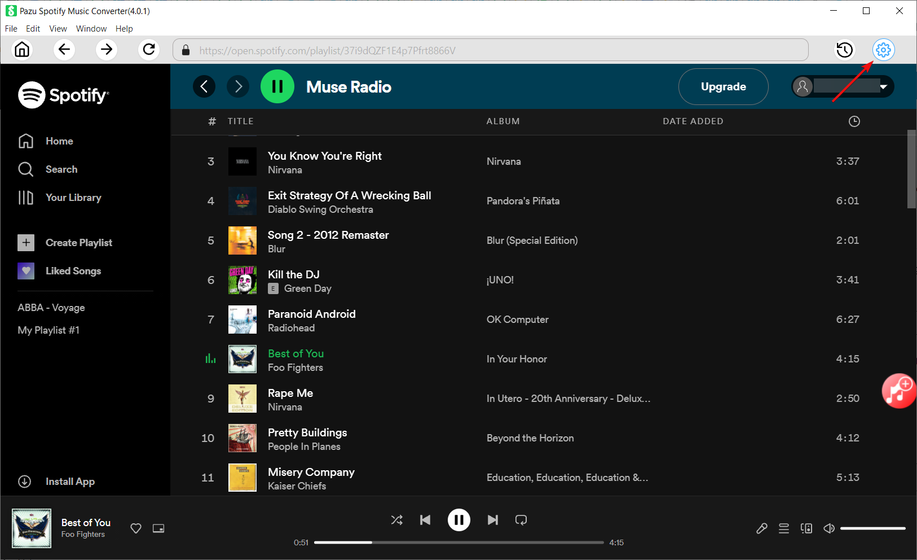Open album In Your Honor

coord(517,359)
